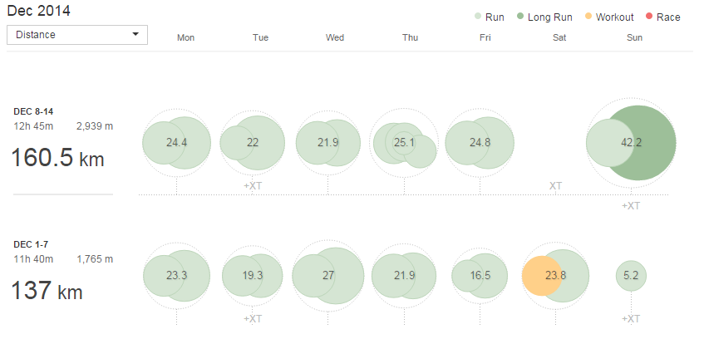Click the dropdown arrow beside Distance

coord(135,35)
